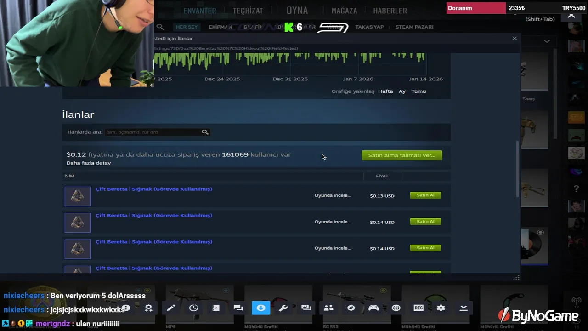Screen dimensions: 588x331
Task: Start recording with the REC icon
Action: [418, 308]
